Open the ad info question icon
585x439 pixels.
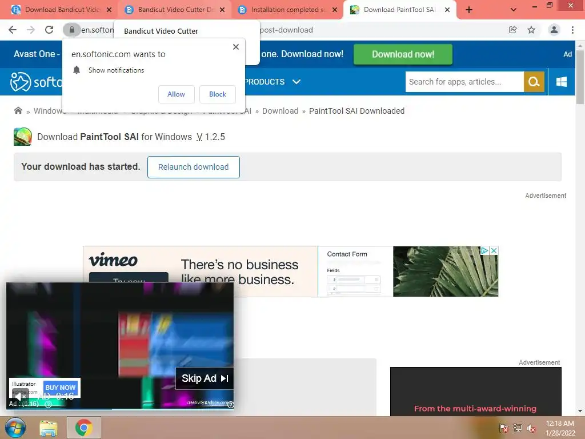pos(231,404)
